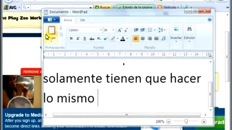Screen dimensions: 232x130
Task: Click the text highlight color pen icon
Action: tap(113, 39)
